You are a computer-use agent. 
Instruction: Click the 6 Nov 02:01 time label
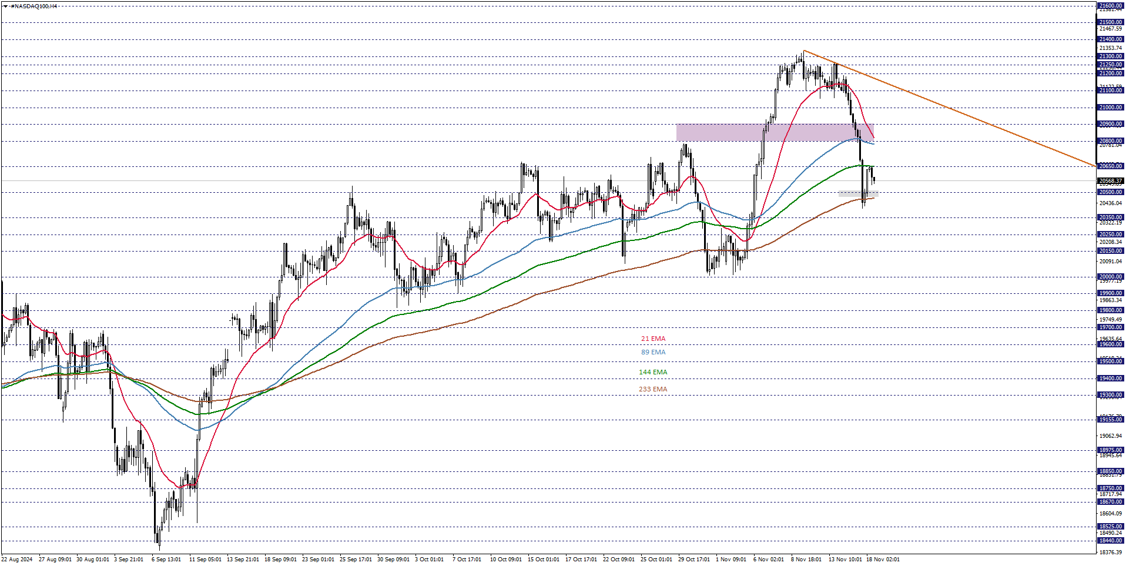click(769, 560)
